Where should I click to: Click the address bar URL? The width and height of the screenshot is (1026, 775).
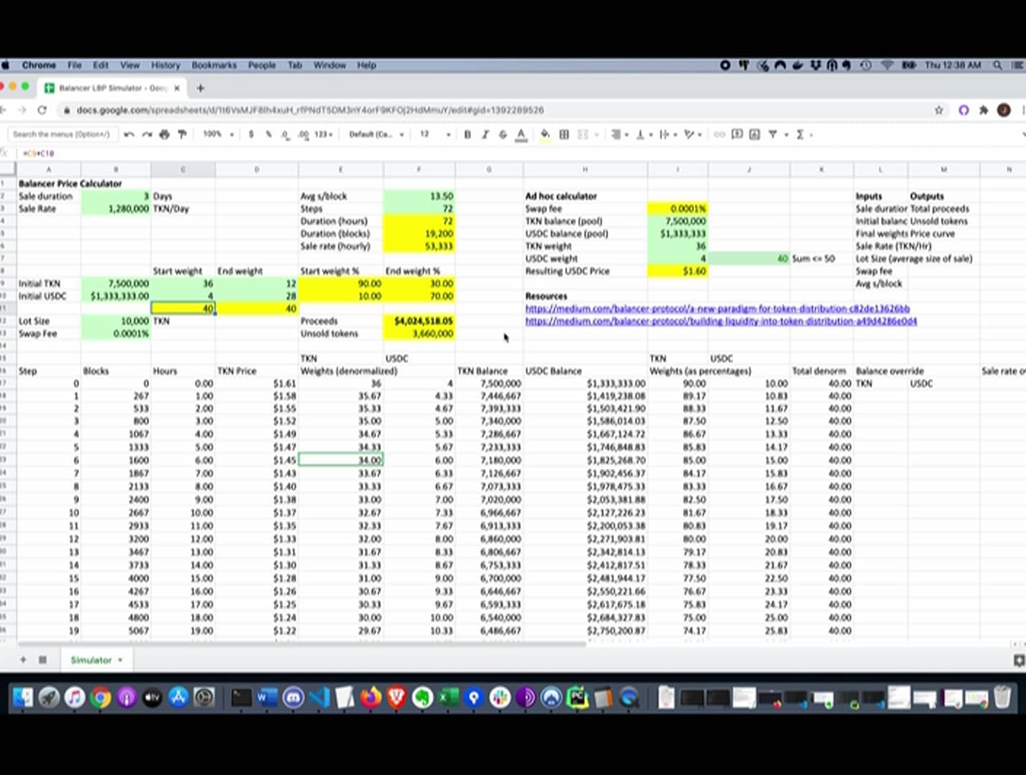[x=310, y=111]
